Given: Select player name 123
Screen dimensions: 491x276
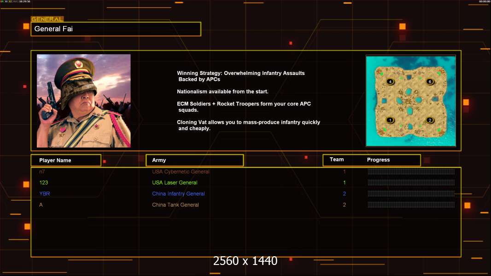Looking at the screenshot, I should click(x=43, y=183).
